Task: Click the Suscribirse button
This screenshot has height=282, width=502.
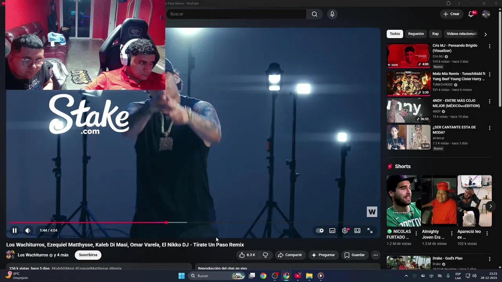Action: point(88,255)
